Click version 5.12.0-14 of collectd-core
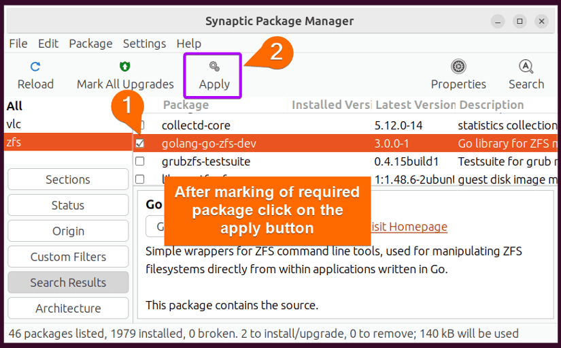Viewport: 561px width, 348px height. 398,125
